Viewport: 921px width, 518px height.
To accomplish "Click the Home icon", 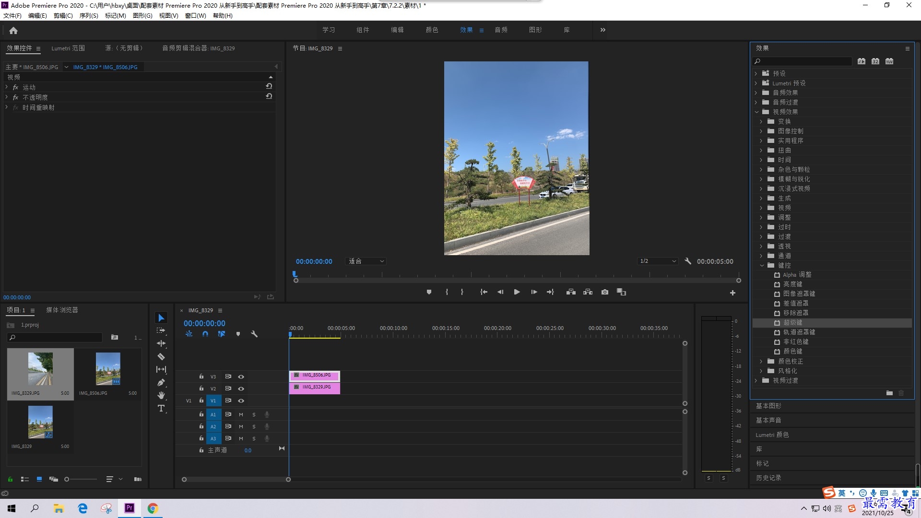I will click(x=13, y=30).
